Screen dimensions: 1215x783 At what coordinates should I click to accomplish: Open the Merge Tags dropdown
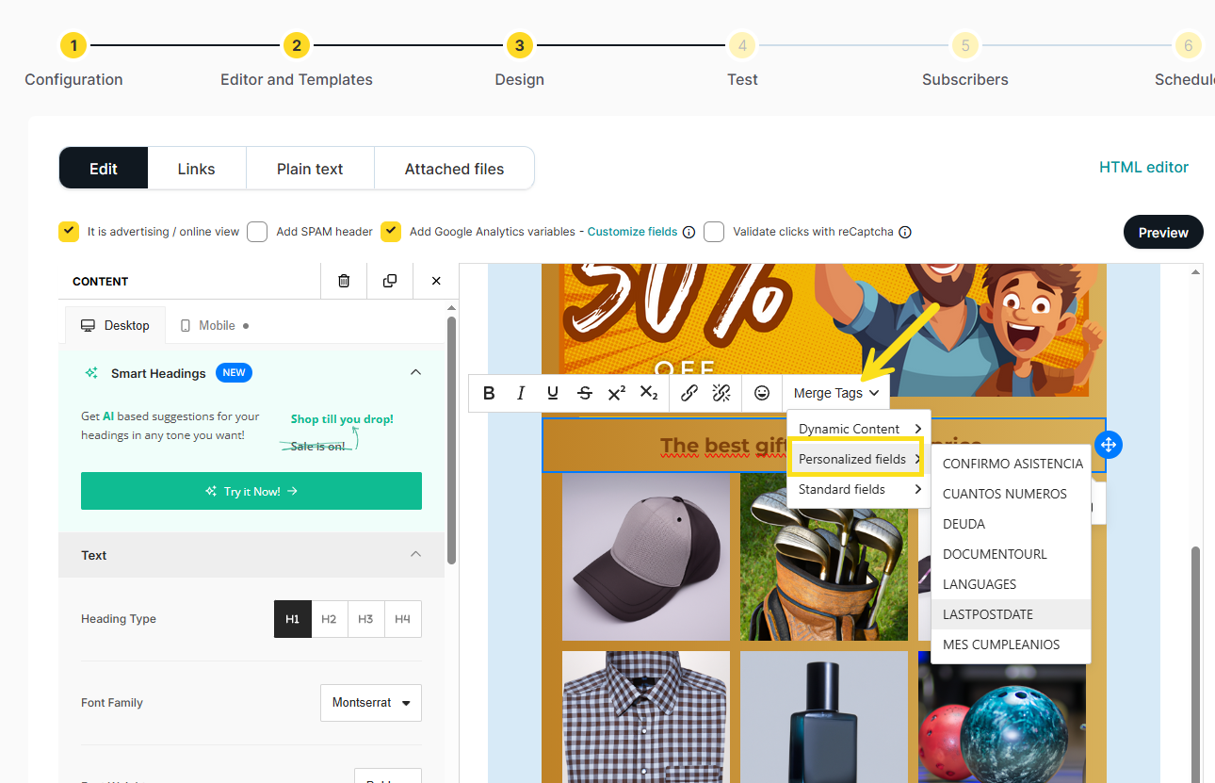pos(835,393)
